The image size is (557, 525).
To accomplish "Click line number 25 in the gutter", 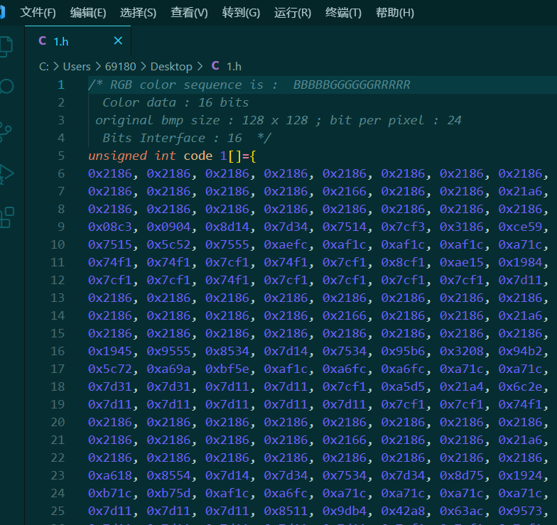I will click(x=58, y=511).
